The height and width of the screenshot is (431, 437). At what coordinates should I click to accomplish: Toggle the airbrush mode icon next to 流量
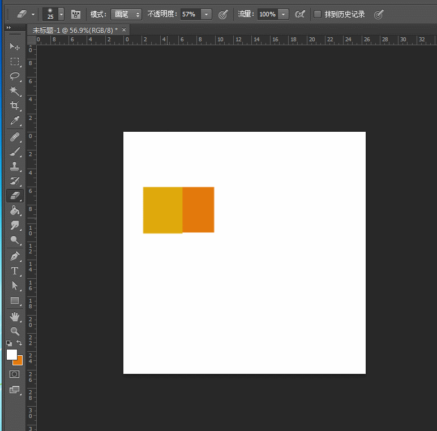[300, 14]
